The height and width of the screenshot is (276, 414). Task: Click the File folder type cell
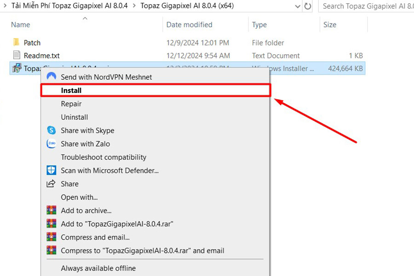[x=268, y=43]
